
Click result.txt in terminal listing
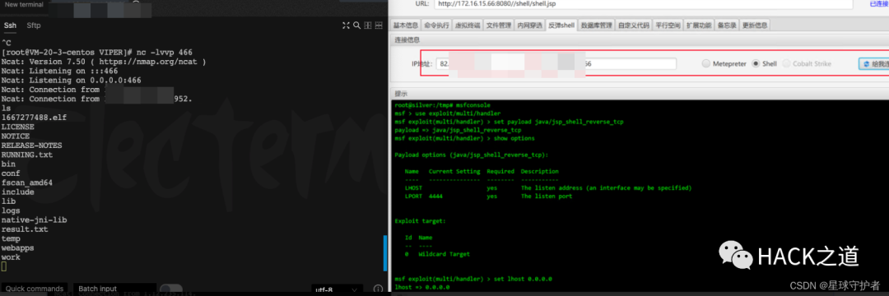coord(25,229)
